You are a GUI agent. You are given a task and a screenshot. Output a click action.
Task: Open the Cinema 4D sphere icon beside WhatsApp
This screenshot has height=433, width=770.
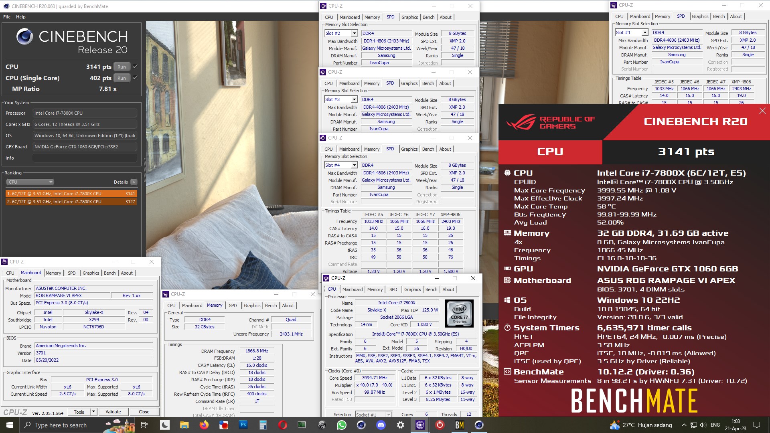point(361,425)
